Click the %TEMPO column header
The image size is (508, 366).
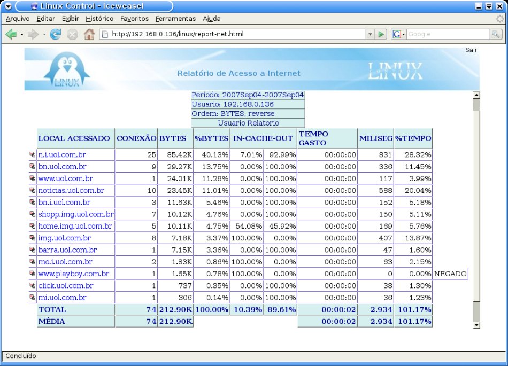(x=413, y=138)
